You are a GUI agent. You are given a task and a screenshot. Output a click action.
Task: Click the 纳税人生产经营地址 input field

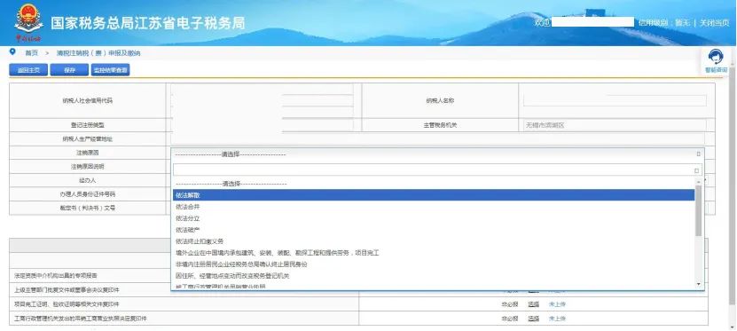click(437, 138)
